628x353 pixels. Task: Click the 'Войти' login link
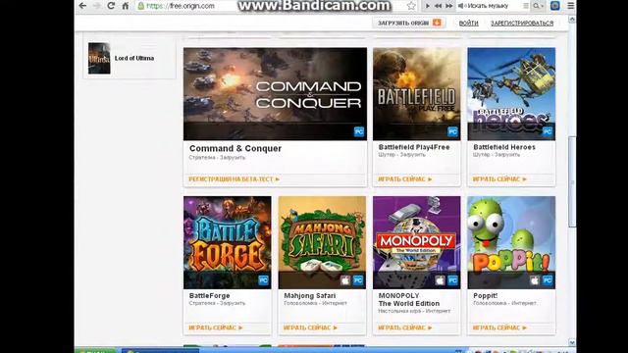coord(469,24)
